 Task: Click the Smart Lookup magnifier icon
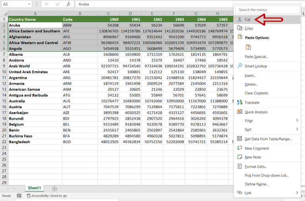click(239, 66)
